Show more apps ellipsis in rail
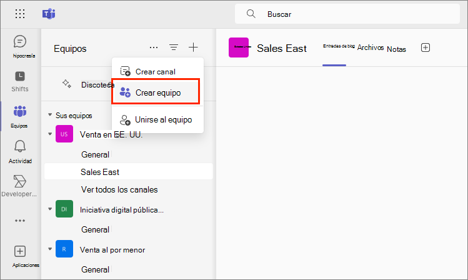The height and width of the screenshot is (280, 468). [20, 221]
